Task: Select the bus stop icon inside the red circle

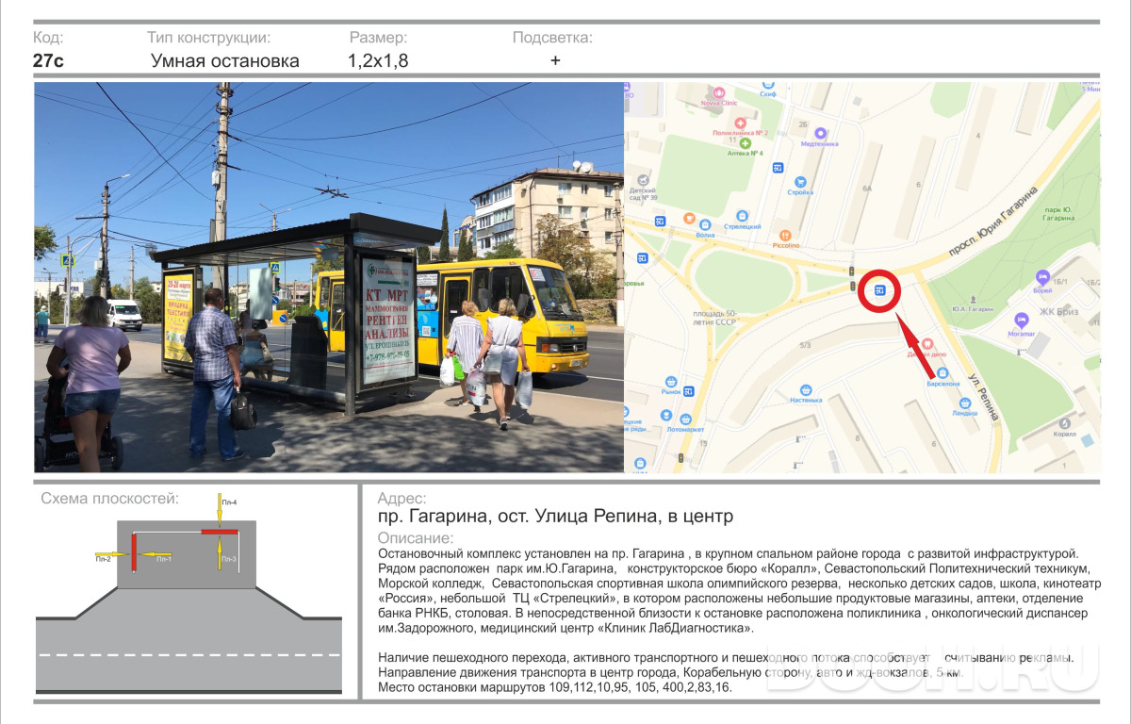Action: tap(879, 290)
